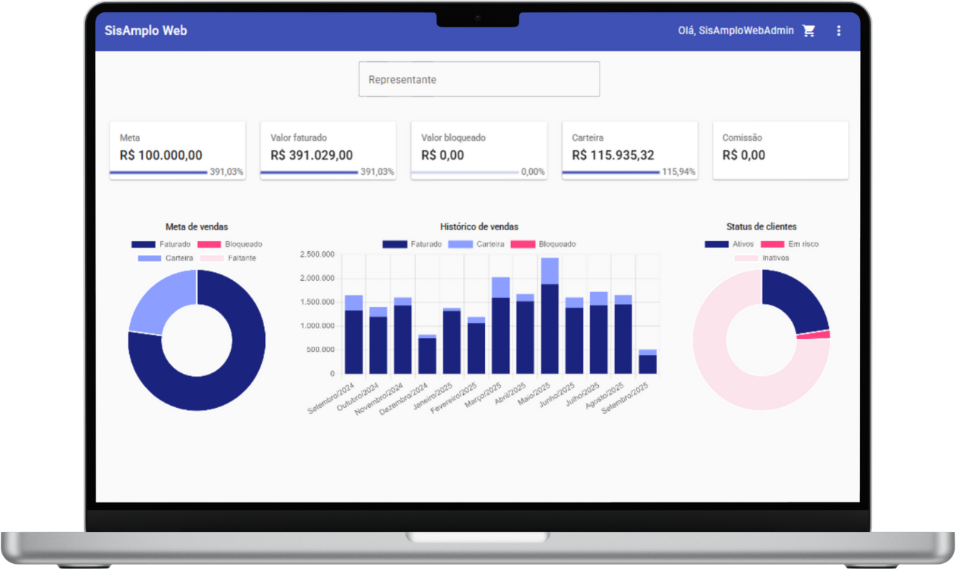Click the Meta card progress bar
956x569 pixels.
(158, 173)
